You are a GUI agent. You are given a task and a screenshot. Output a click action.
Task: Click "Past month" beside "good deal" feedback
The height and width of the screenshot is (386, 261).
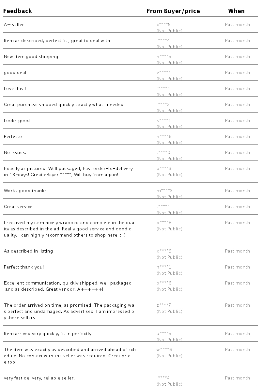(237, 73)
